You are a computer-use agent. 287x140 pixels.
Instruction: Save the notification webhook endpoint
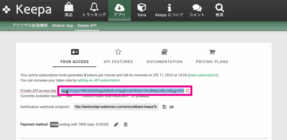point(164,107)
